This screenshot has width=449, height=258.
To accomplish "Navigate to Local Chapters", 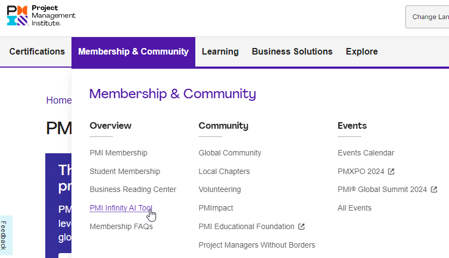I will pyautogui.click(x=224, y=171).
